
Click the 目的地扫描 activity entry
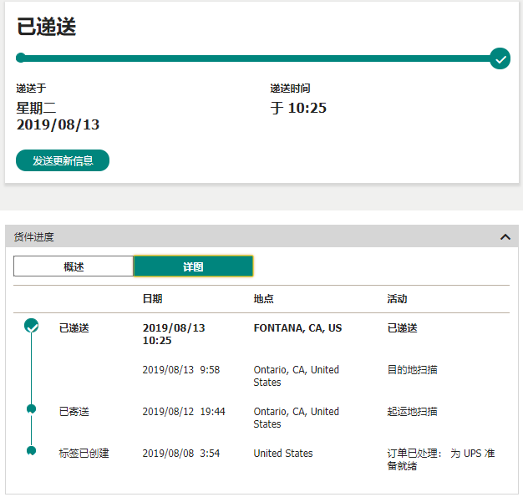[x=412, y=369]
